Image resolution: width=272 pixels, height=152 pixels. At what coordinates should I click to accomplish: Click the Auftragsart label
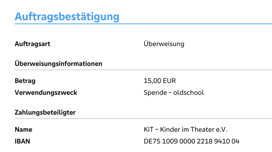(x=32, y=44)
